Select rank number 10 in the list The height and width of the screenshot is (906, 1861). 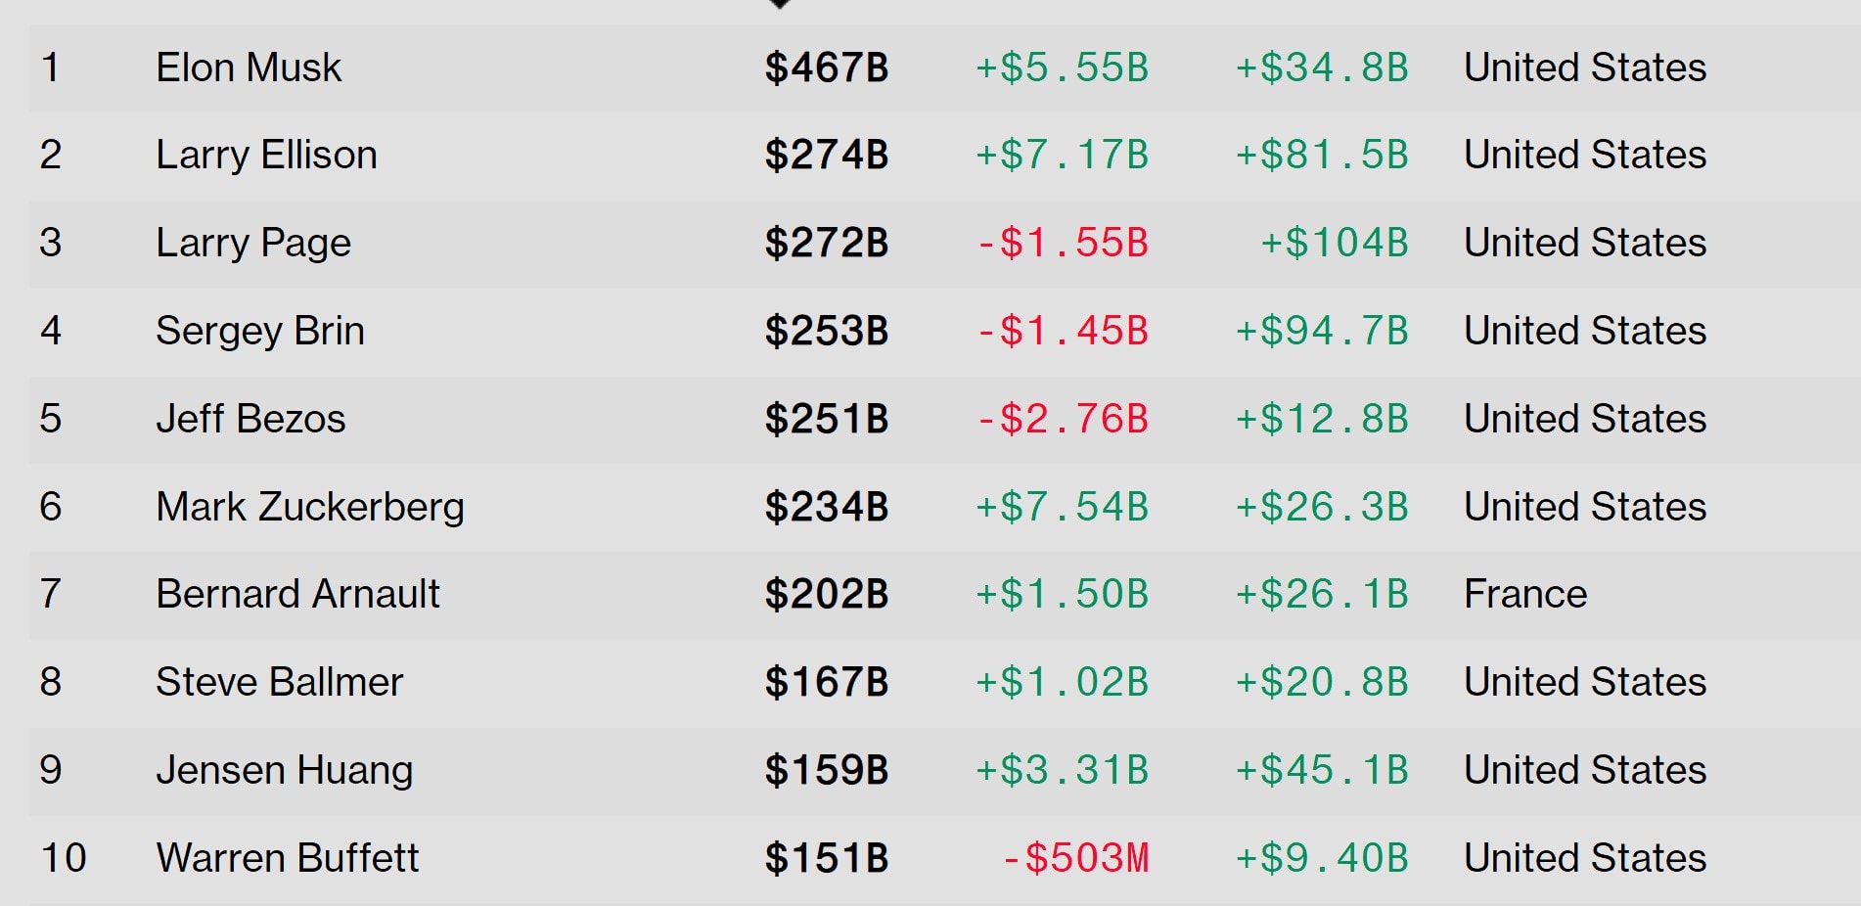pos(64,858)
